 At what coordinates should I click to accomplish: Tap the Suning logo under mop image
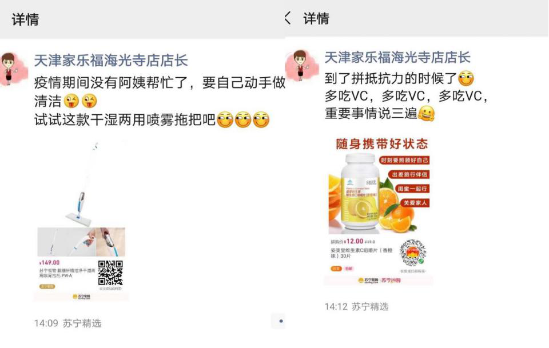click(81, 297)
